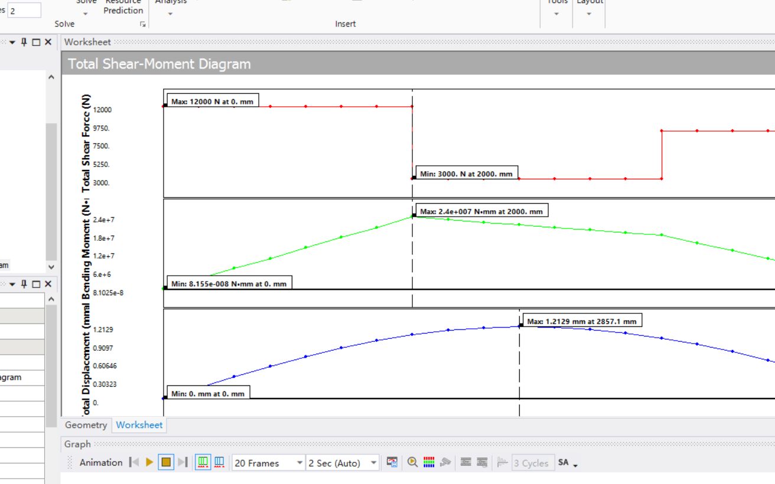Stop the animation playback

point(166,462)
